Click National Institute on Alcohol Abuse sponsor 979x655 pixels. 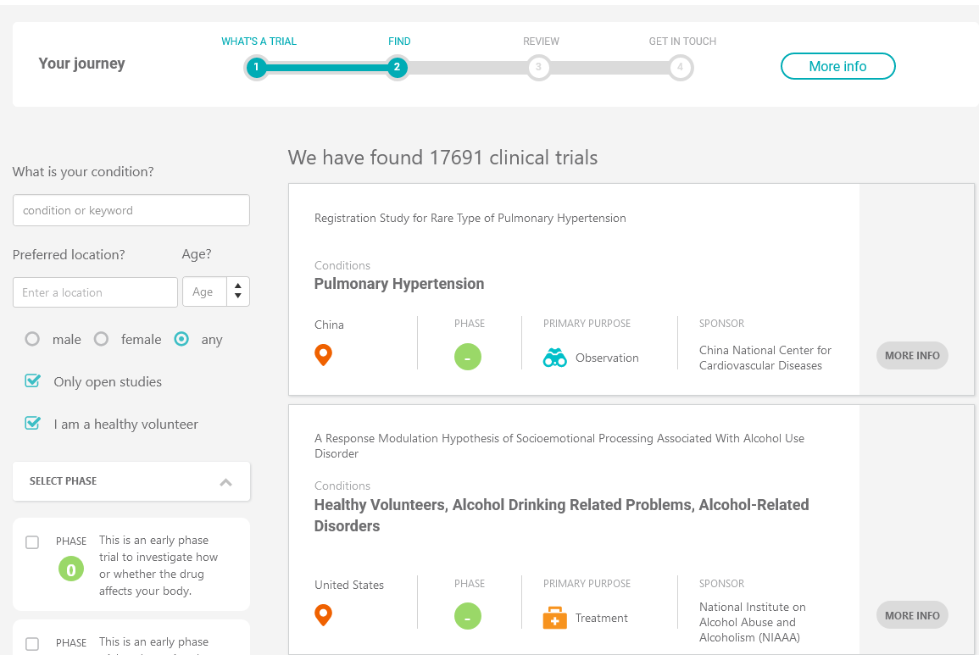tap(753, 622)
